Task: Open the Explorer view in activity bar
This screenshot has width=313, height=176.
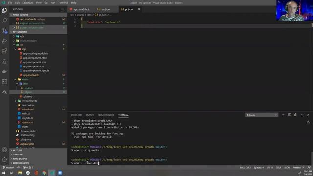Action: [4, 10]
